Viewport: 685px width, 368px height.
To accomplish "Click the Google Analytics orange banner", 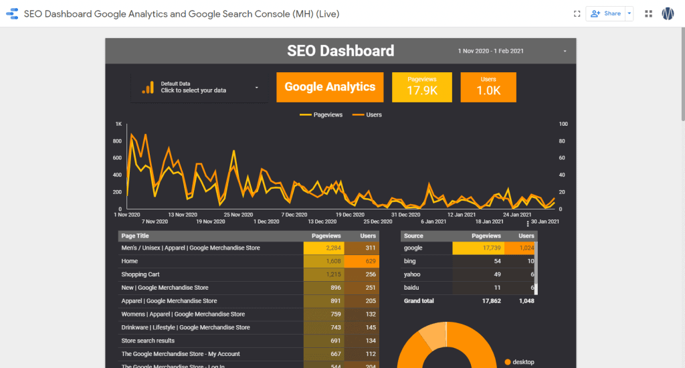I will (x=330, y=87).
